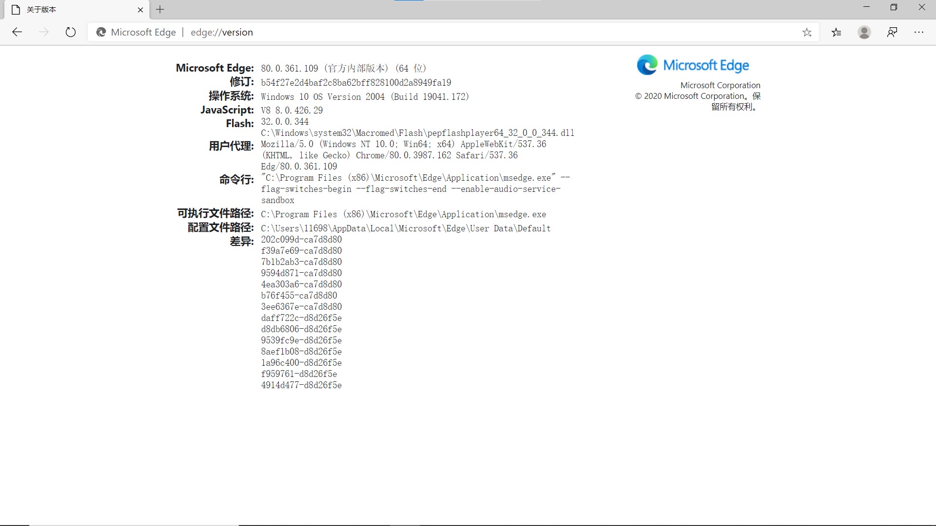Click the variation 3ee6367e-ca7d8d80
This screenshot has width=936, height=526.
point(301,306)
